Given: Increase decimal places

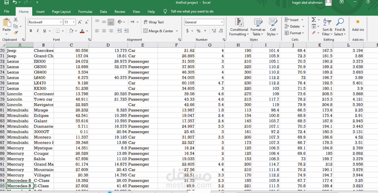Looking at the screenshot, I should (x=214, y=31).
